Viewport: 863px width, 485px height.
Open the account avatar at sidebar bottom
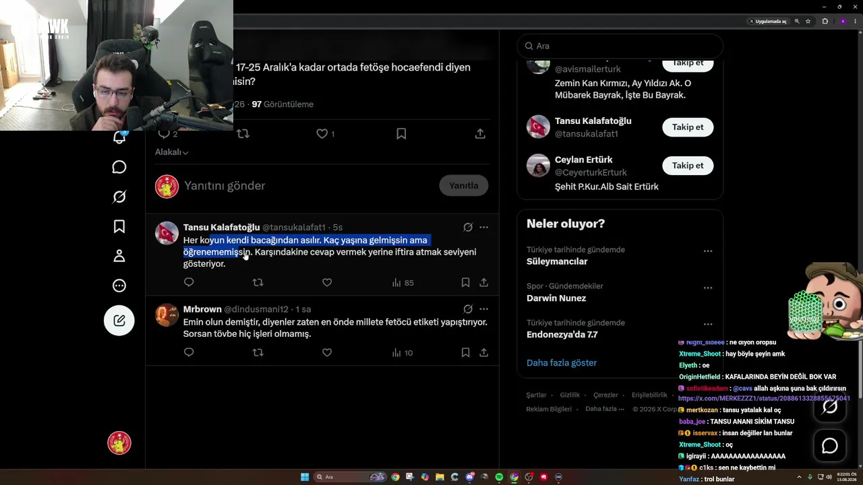119,443
